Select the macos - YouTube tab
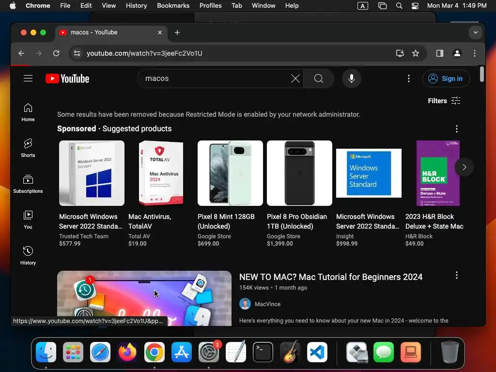This screenshot has height=372, width=496. click(111, 32)
